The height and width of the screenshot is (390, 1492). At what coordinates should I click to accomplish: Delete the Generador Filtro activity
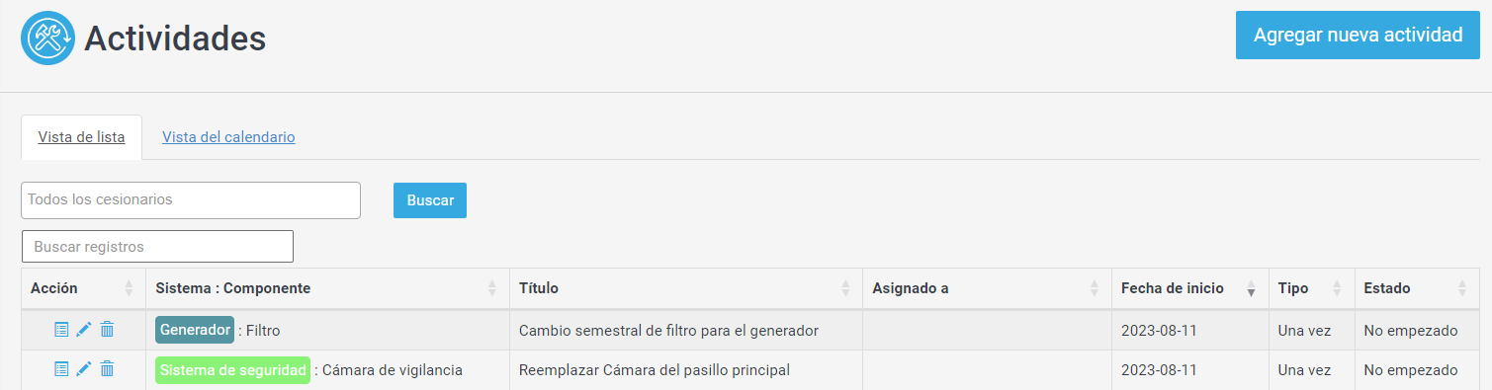coord(107,330)
